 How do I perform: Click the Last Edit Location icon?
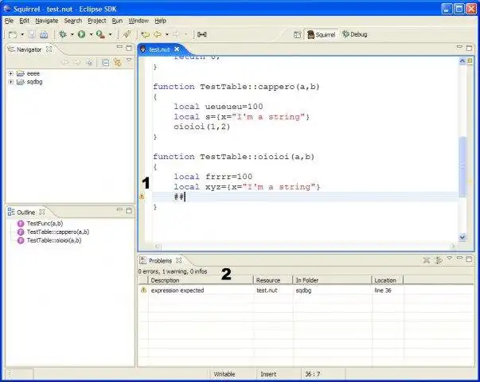click(145, 34)
